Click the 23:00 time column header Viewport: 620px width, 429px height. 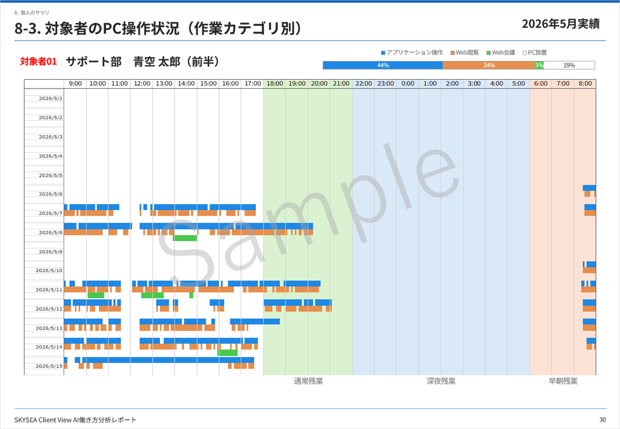pos(386,84)
